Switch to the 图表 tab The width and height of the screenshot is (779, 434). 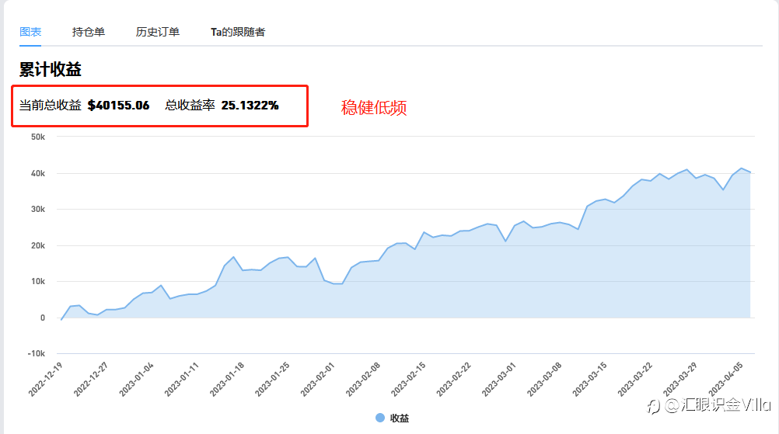[30, 33]
